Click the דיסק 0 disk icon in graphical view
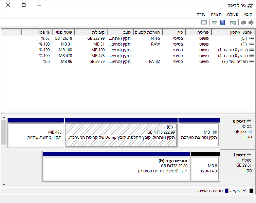 pyautogui.click(x=249, y=121)
